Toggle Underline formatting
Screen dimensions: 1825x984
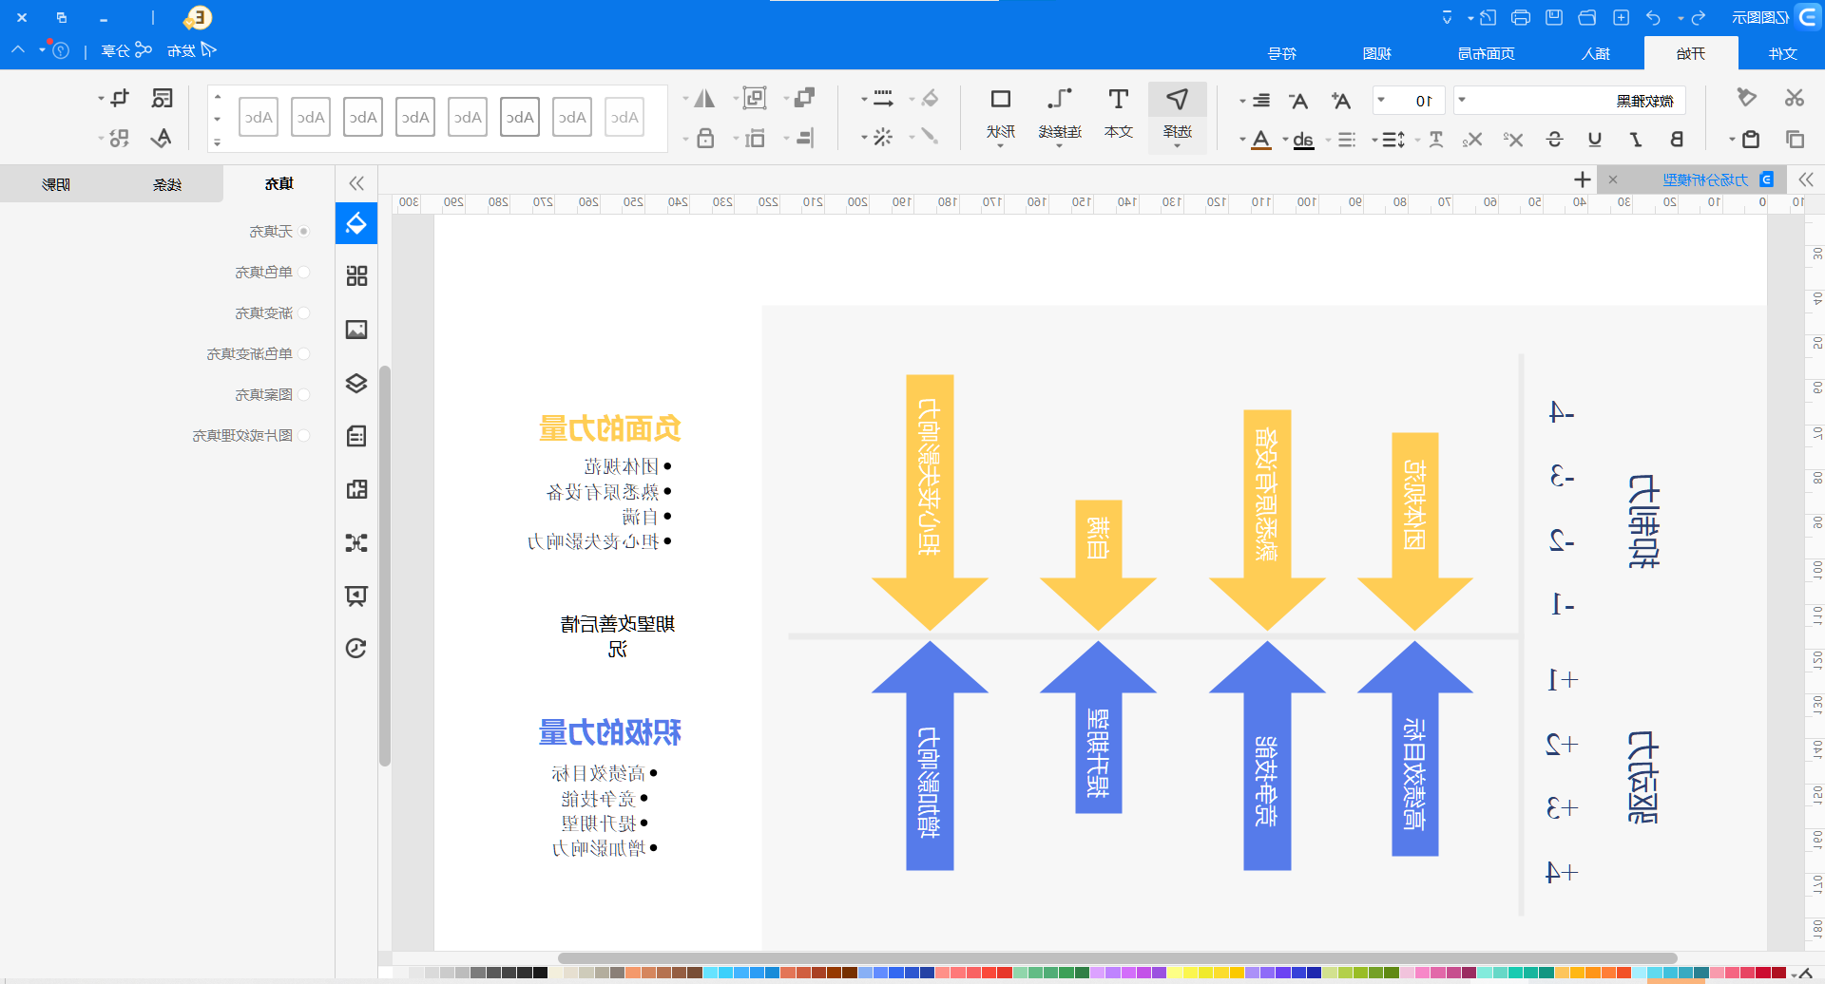pos(1595,140)
